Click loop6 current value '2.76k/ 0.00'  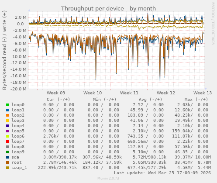point(59,136)
